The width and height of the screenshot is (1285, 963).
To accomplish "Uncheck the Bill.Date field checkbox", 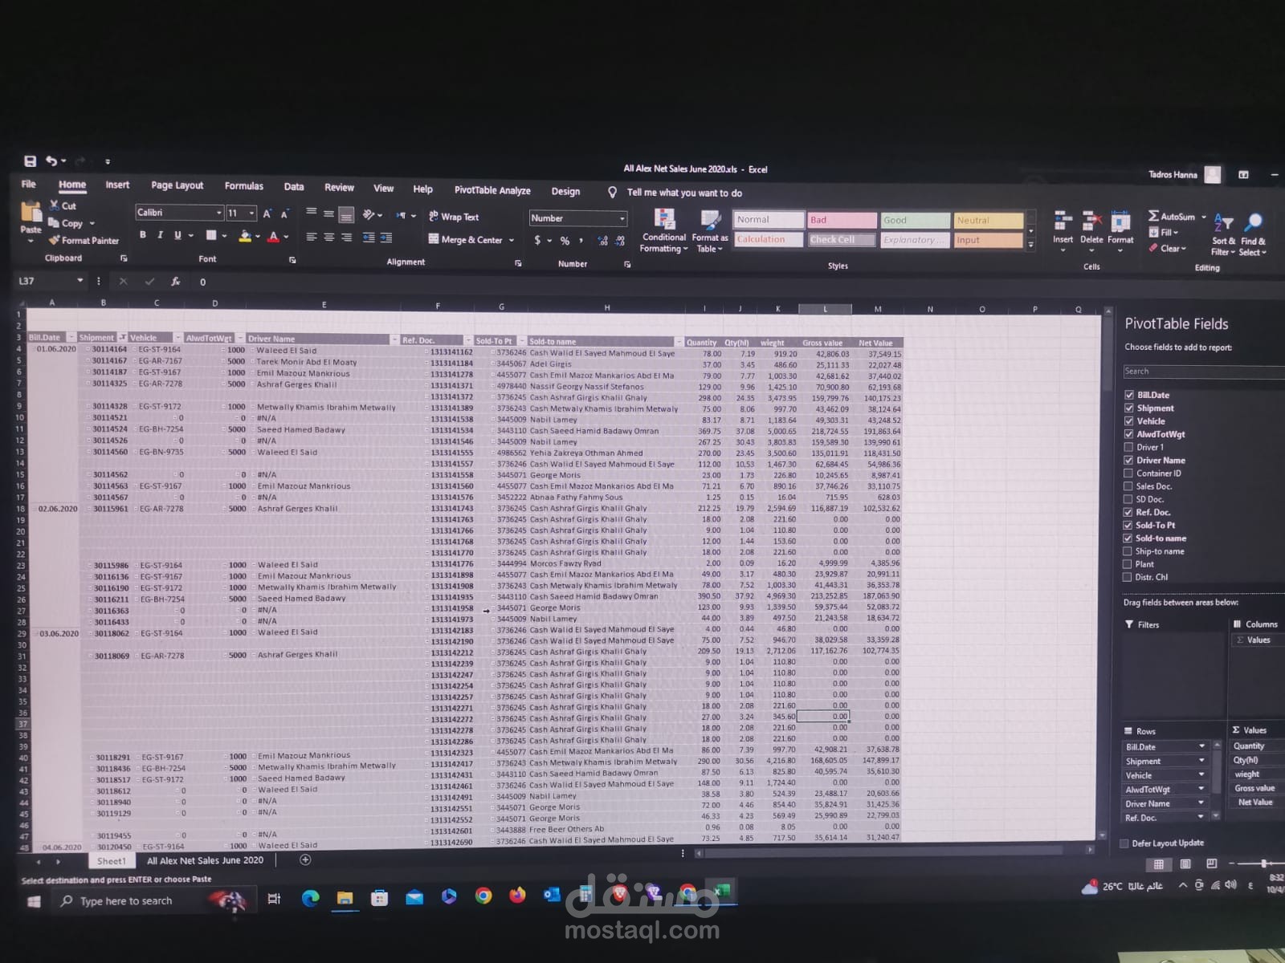I will click(x=1129, y=395).
